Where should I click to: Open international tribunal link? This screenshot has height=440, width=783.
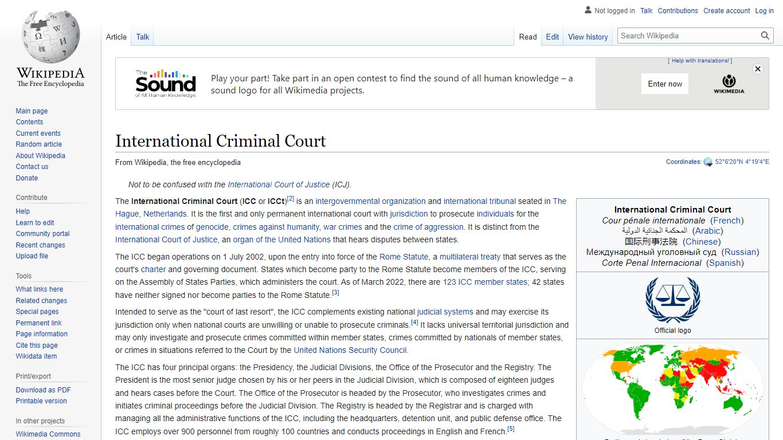coord(480,201)
